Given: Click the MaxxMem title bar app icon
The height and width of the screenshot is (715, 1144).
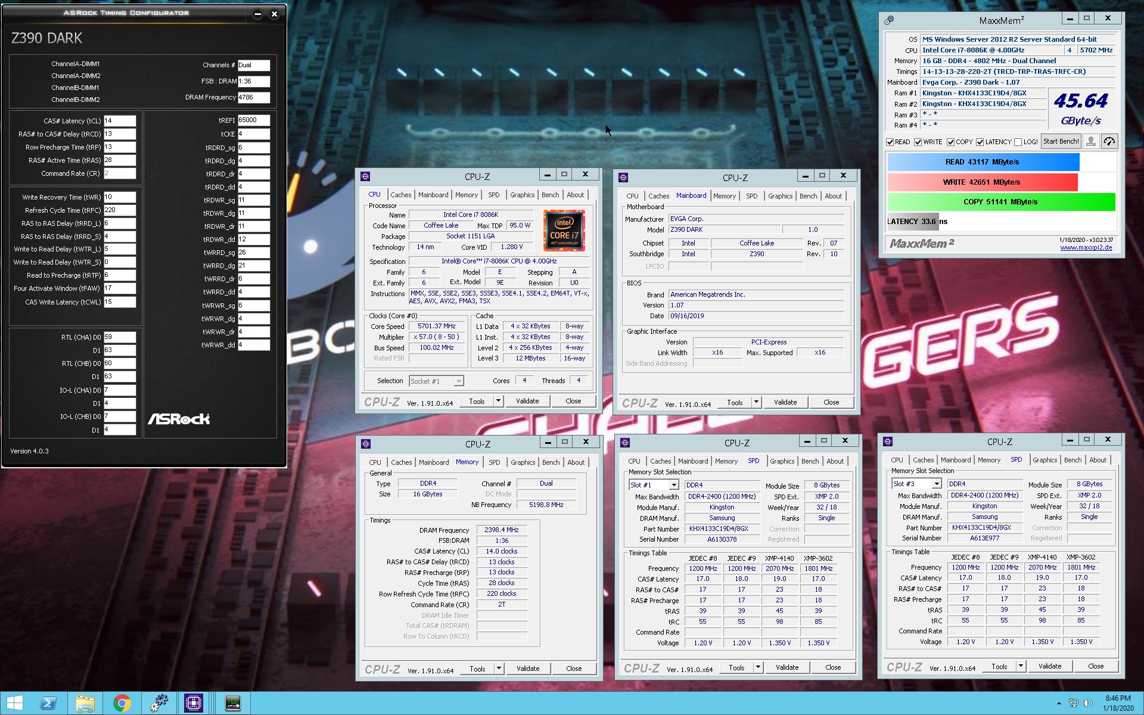Looking at the screenshot, I should [890, 20].
